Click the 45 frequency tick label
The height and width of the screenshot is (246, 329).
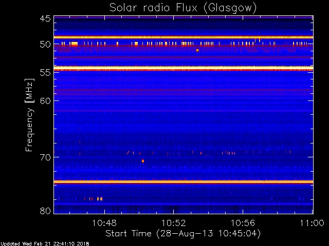[45, 18]
